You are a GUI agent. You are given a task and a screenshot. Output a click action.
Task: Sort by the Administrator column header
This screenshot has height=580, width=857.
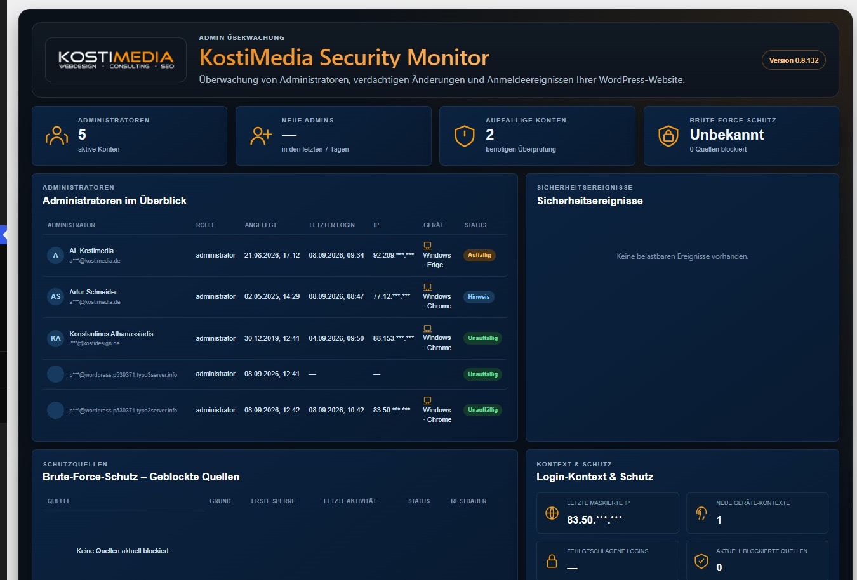click(71, 225)
